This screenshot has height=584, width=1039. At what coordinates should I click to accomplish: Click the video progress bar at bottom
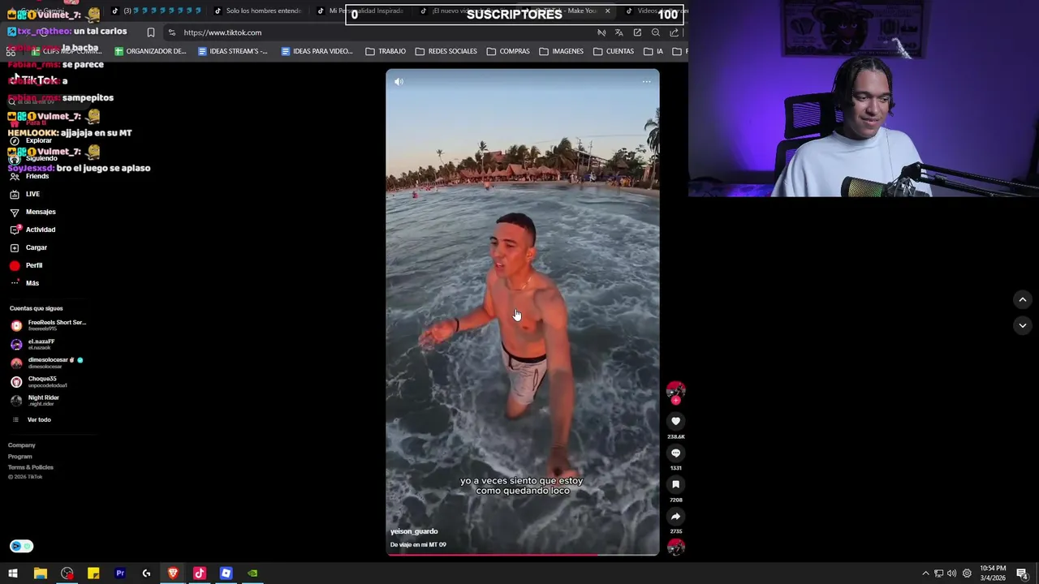[522, 555]
